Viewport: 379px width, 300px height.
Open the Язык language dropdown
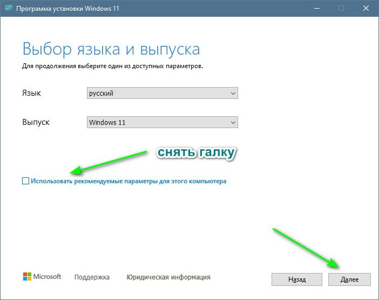163,93
